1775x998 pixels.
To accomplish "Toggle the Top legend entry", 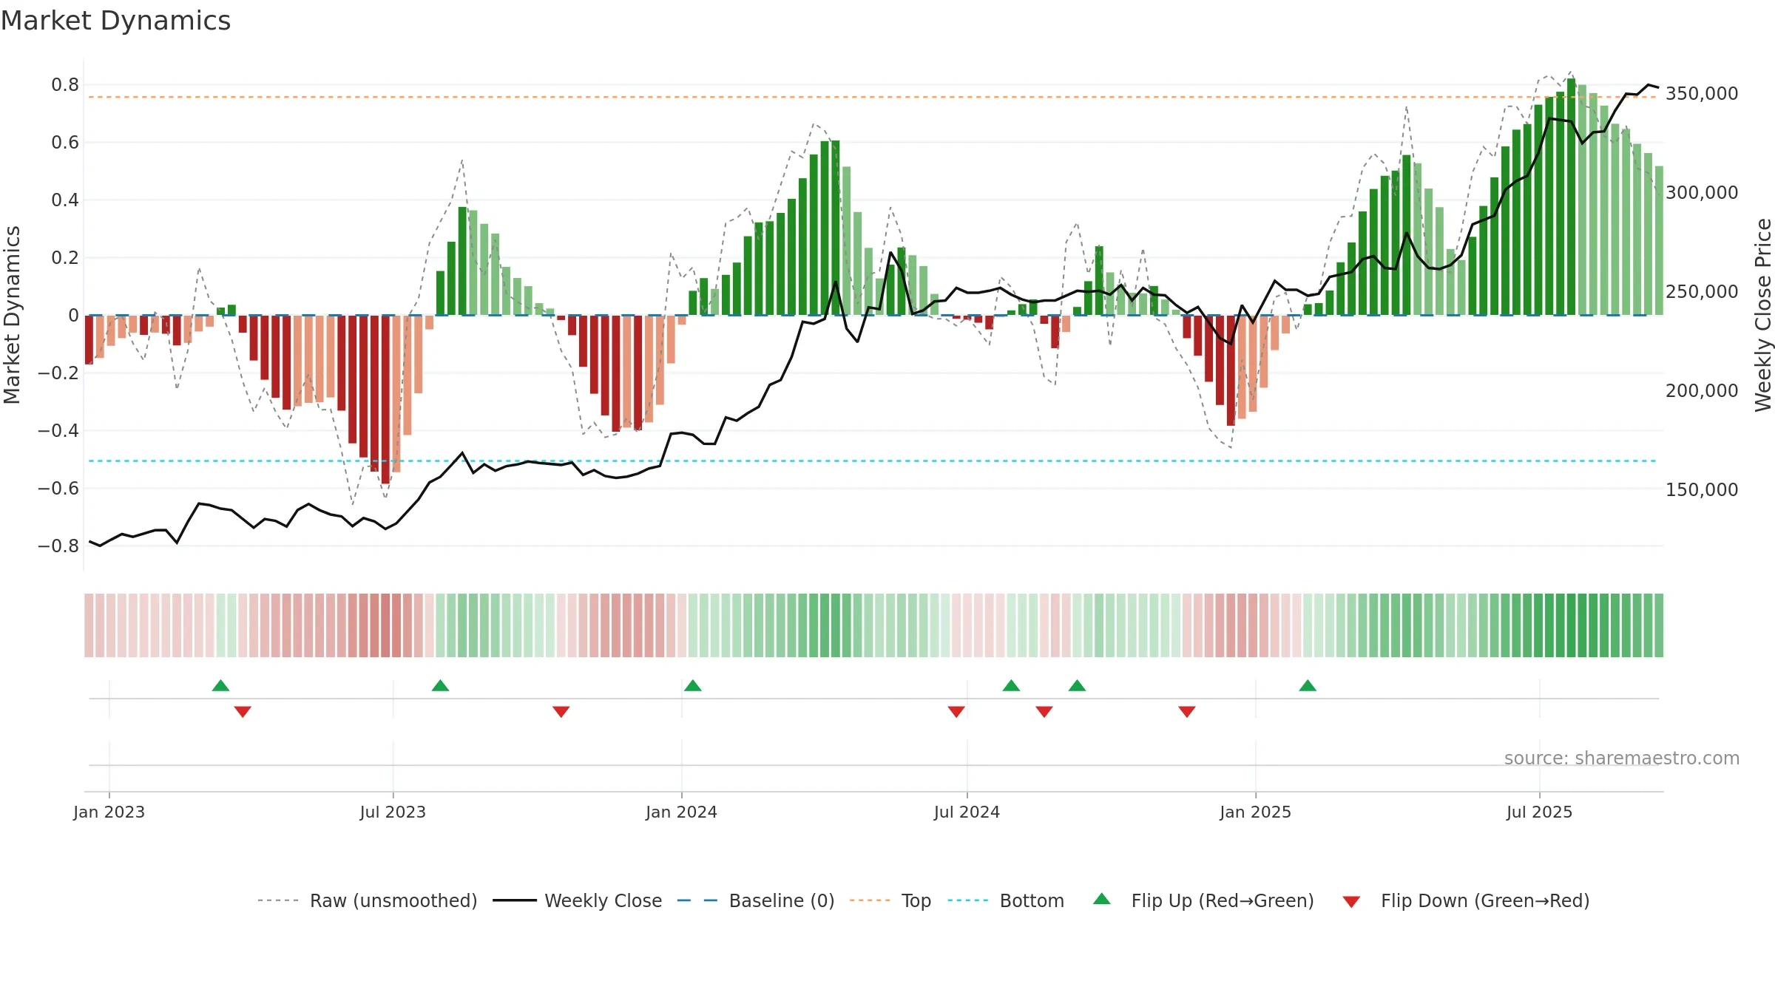I will tap(890, 900).
